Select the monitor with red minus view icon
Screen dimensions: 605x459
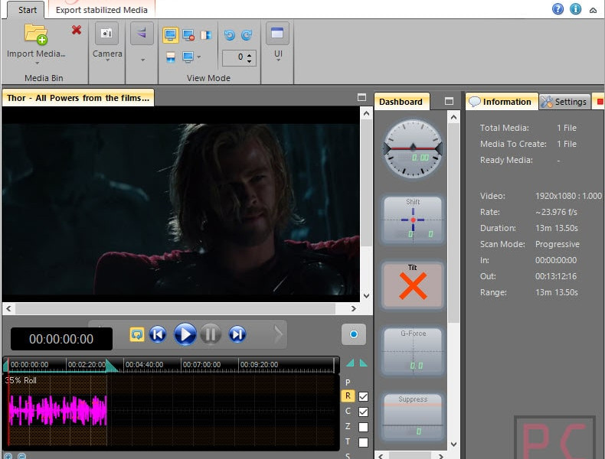tap(188, 35)
